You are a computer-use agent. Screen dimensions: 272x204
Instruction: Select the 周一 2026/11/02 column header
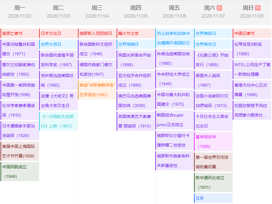20,12
